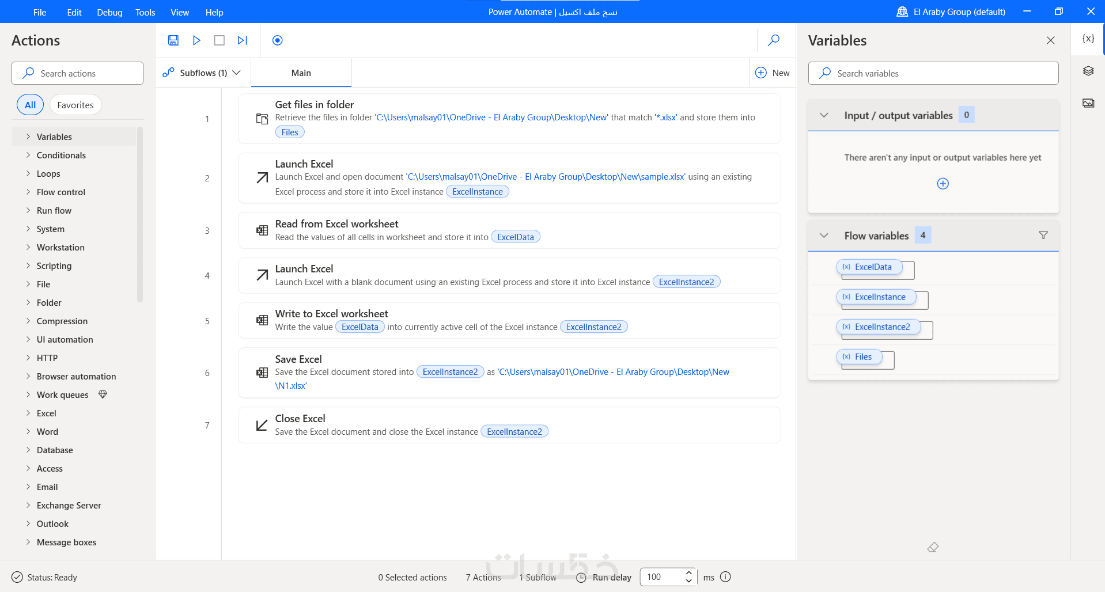Decrease the Run delay value
The width and height of the screenshot is (1105, 592).
point(689,580)
